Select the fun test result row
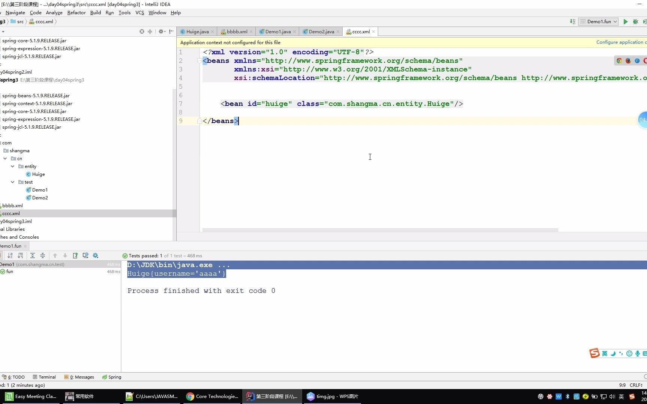647x404 pixels. click(60, 272)
